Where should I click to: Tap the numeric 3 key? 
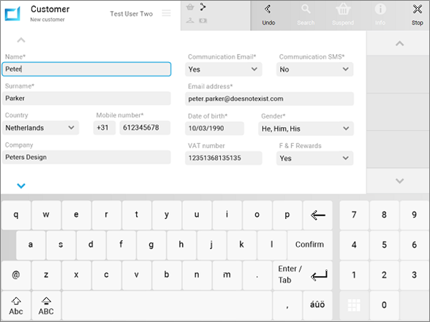point(415,275)
